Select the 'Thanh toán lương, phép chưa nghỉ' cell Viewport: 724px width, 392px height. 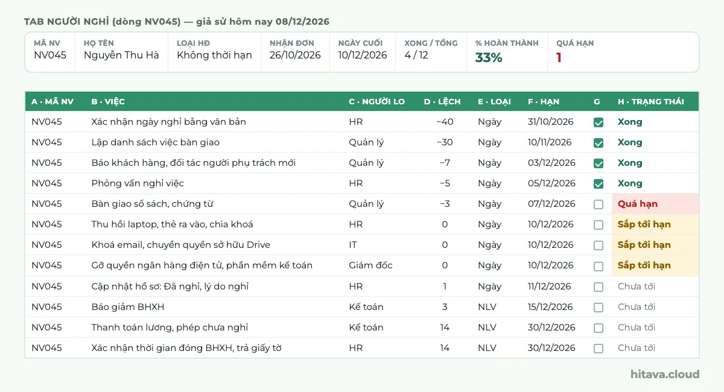170,327
